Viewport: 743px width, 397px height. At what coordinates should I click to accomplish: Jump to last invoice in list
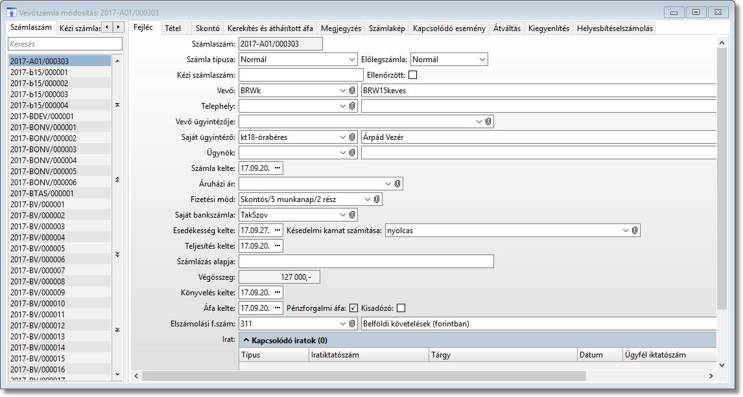click(x=117, y=330)
